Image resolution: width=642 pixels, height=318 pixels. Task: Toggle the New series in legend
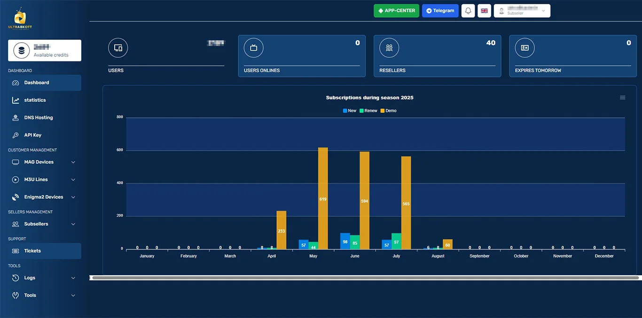(350, 111)
